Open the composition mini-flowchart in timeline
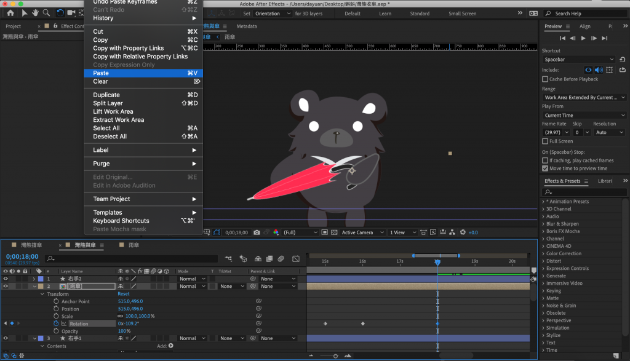This screenshot has height=361, width=630. (x=229, y=259)
